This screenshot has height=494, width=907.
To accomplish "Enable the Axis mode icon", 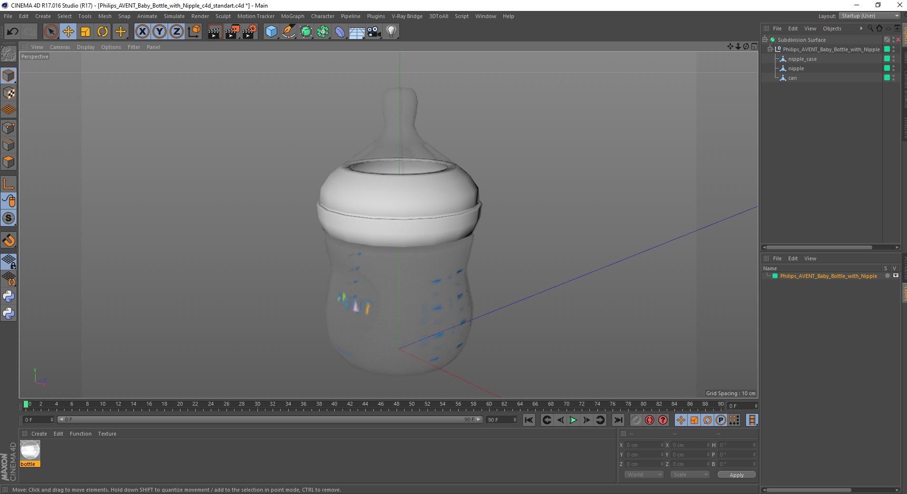I will (x=9, y=184).
